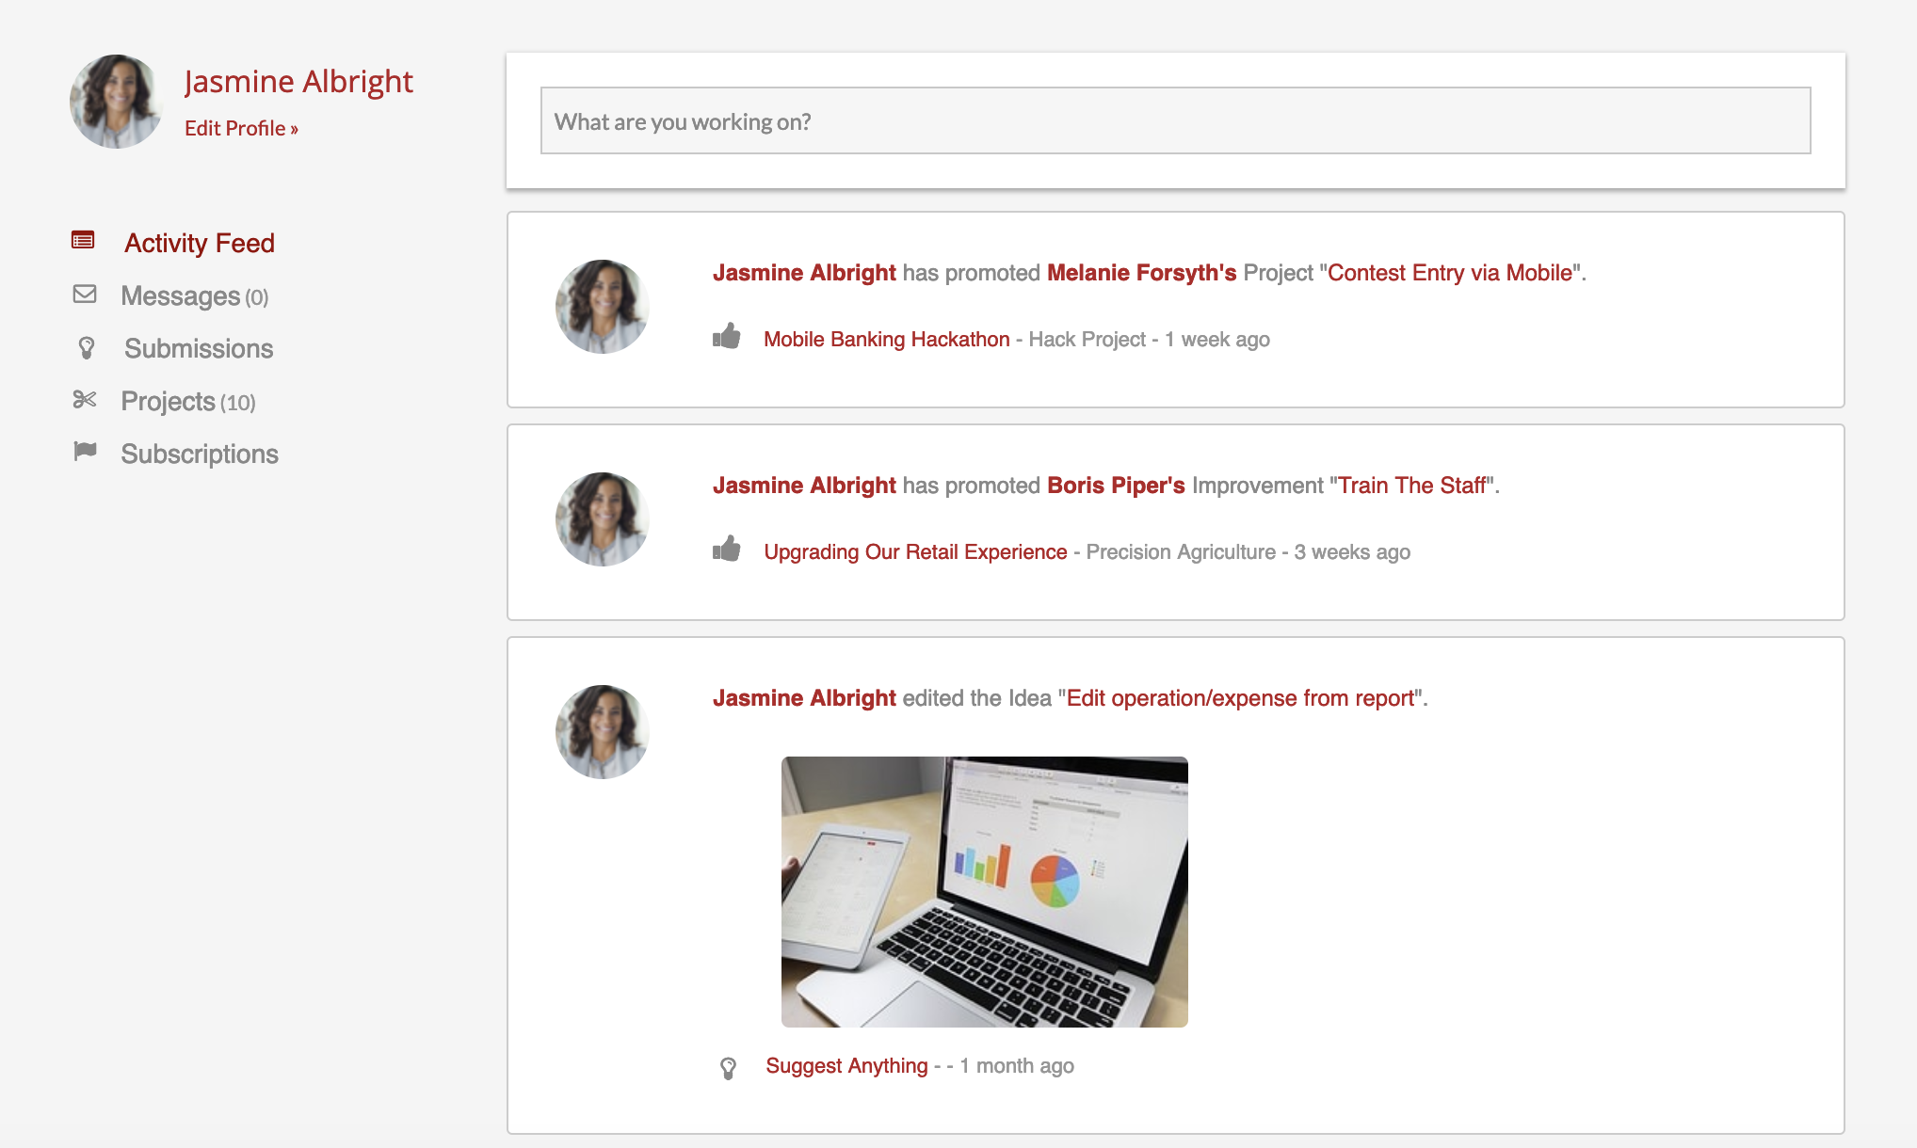Click the Subscriptions flag icon
The width and height of the screenshot is (1917, 1148).
pos(85,452)
